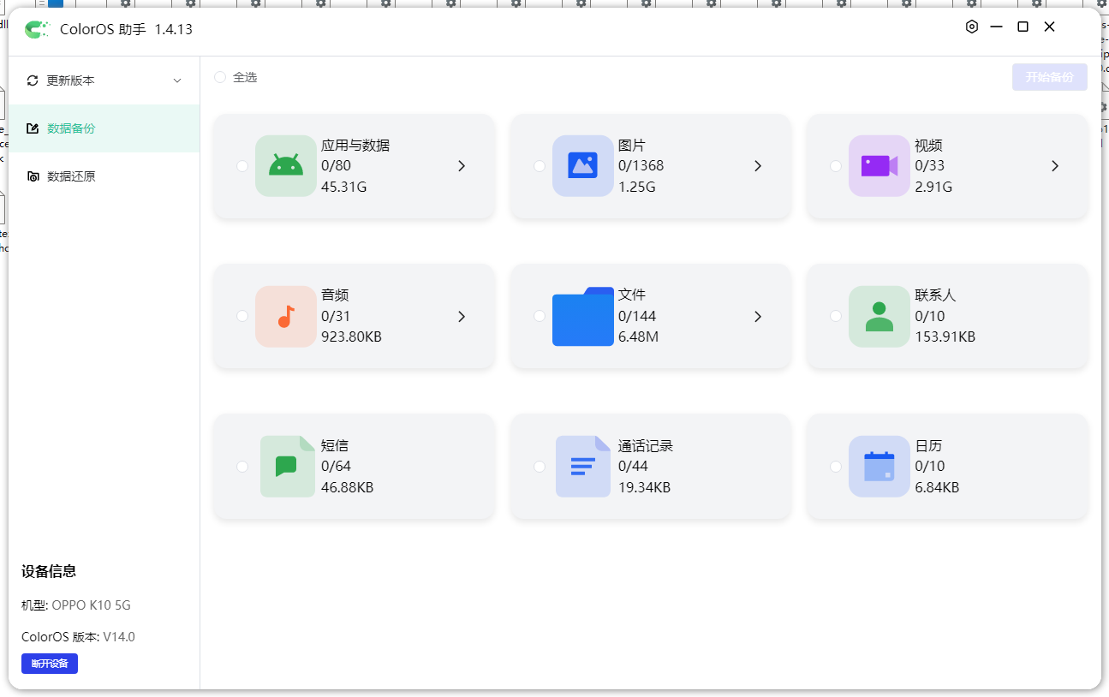Click the green SMS message icon

tap(285, 467)
